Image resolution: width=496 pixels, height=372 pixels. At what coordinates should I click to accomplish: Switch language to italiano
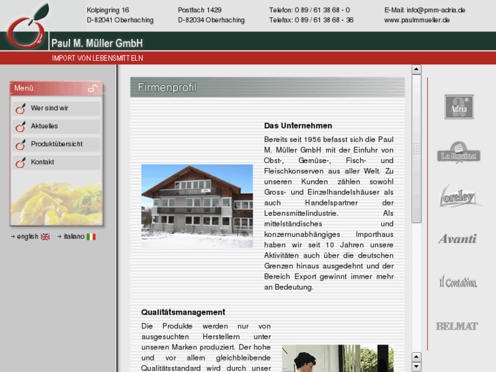(x=74, y=236)
